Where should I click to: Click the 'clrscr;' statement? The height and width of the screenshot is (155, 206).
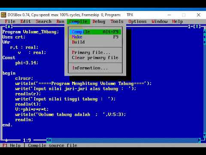click(x=24, y=78)
